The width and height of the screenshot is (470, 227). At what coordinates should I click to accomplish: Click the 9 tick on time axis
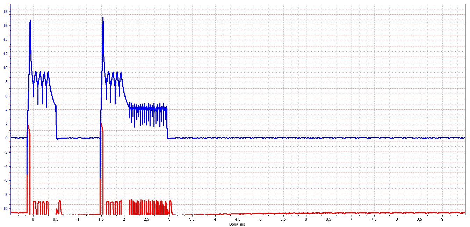pyautogui.click(x=442, y=219)
